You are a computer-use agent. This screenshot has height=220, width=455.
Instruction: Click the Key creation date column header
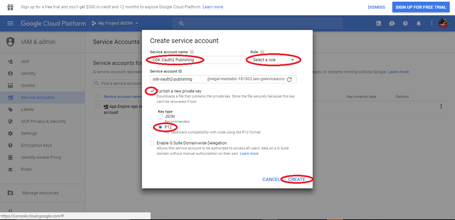361,97
